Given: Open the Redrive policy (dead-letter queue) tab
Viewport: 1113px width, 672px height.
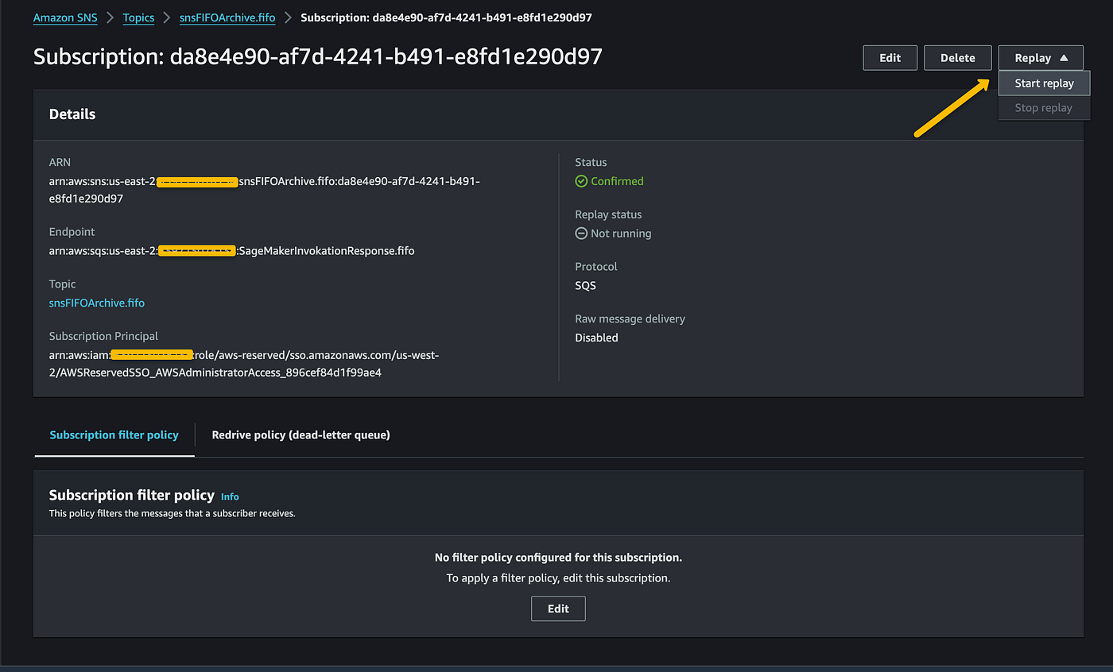Looking at the screenshot, I should pos(301,434).
